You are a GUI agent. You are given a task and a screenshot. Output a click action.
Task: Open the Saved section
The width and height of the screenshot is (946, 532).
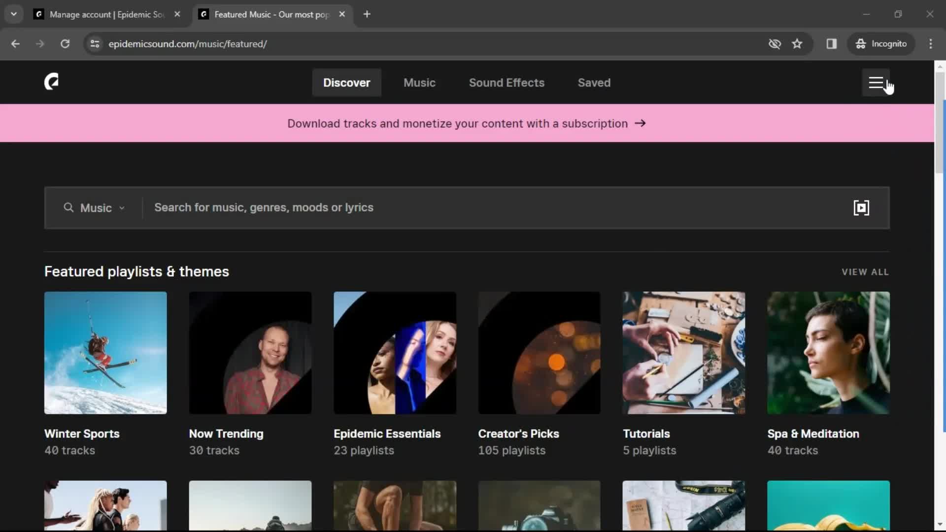pos(594,83)
